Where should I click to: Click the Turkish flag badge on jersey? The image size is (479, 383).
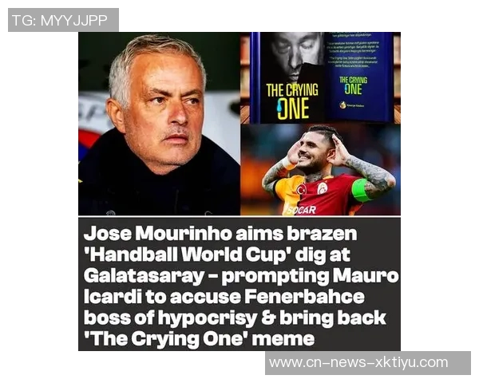[x=301, y=189]
